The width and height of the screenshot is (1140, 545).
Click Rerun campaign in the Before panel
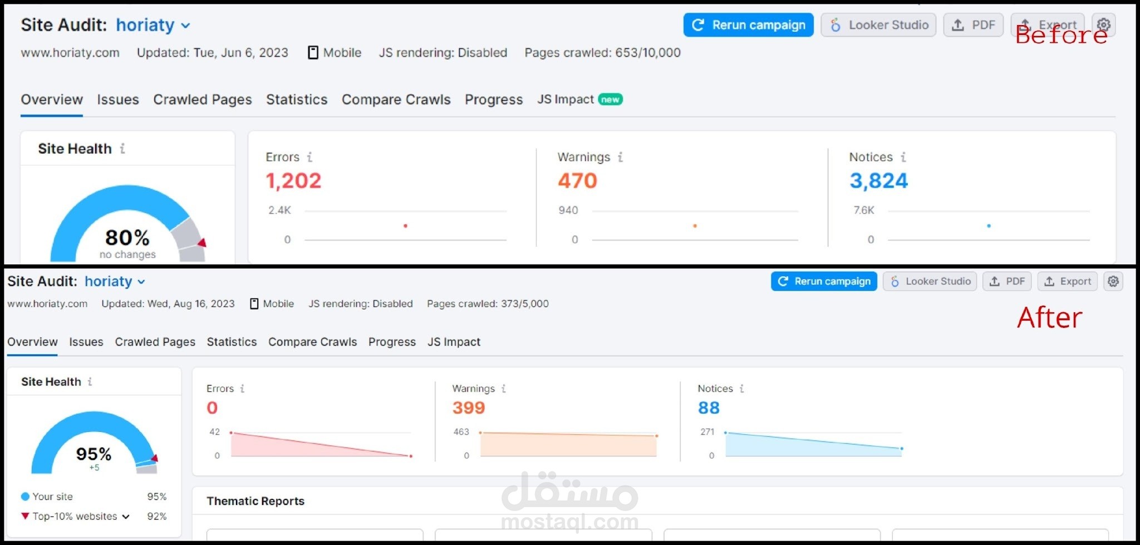(x=748, y=25)
